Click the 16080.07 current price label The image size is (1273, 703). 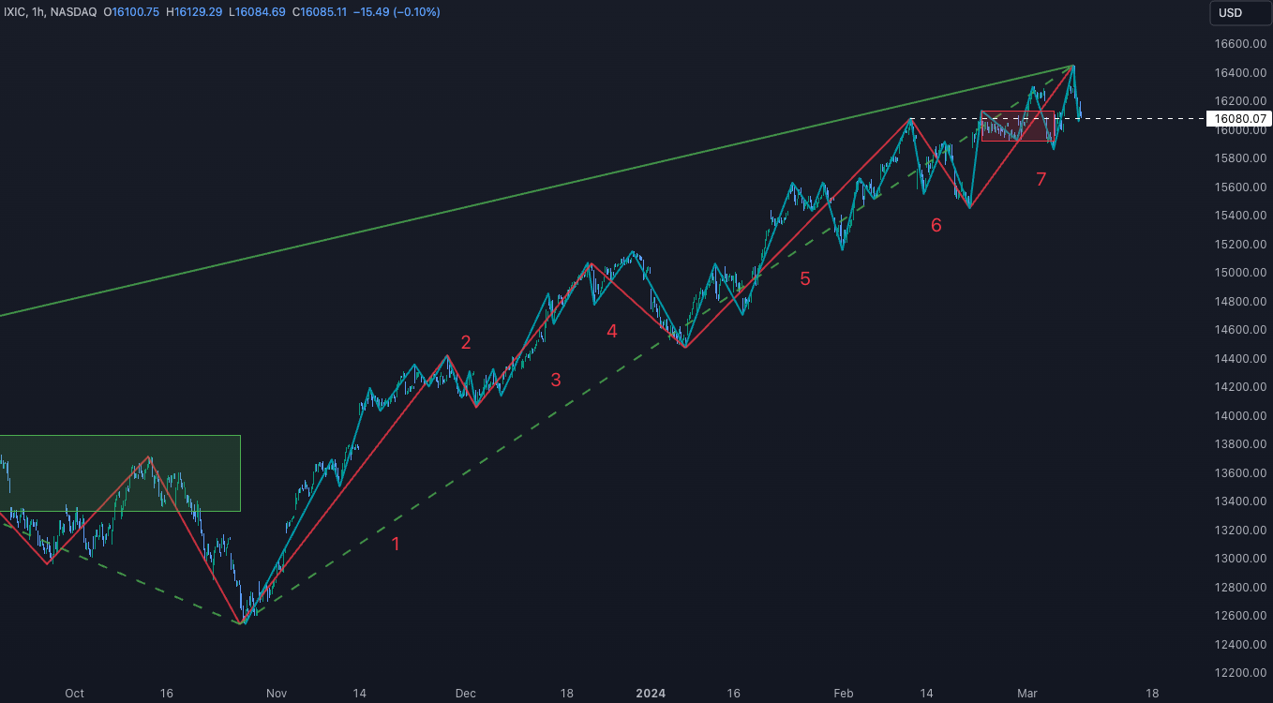[x=1239, y=119]
